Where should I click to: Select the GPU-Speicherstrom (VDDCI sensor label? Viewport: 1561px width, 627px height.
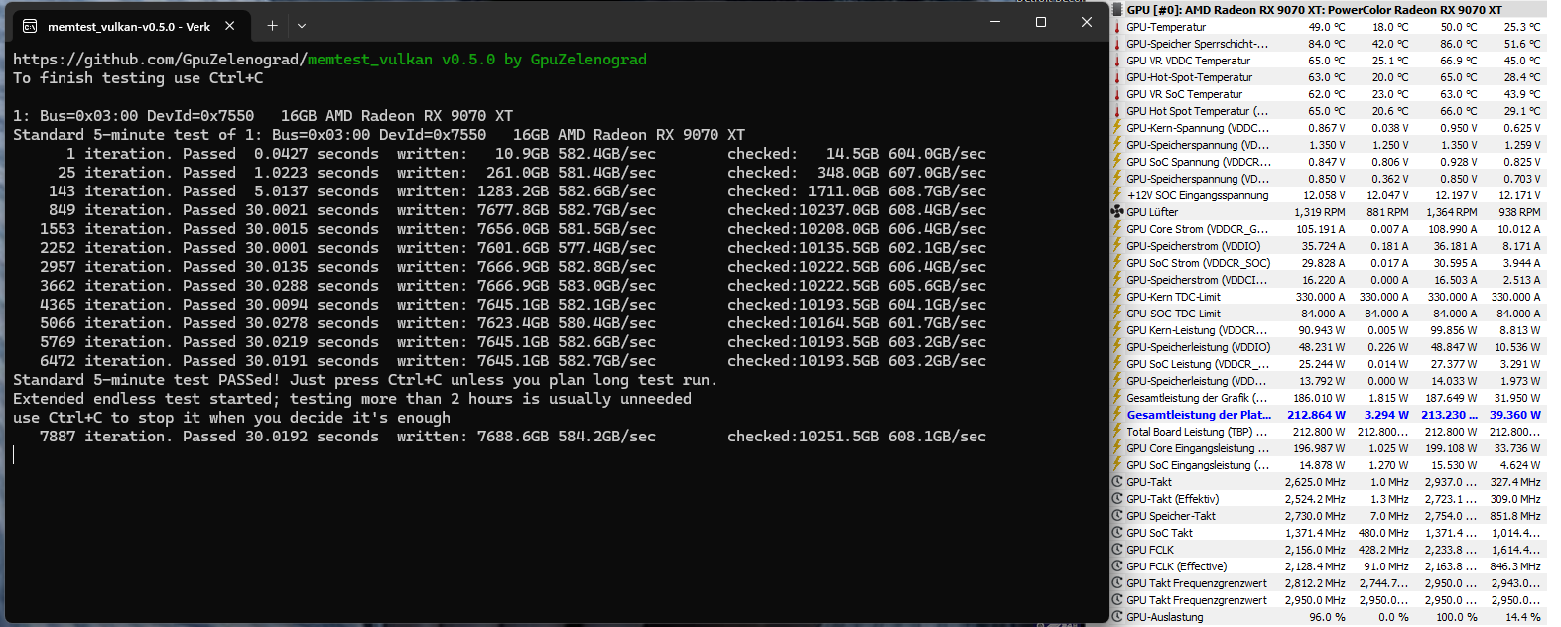1197,280
